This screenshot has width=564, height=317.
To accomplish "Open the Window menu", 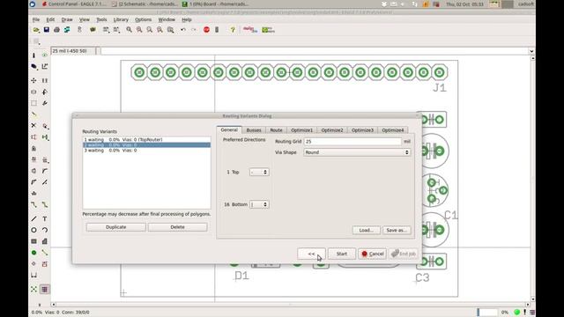I will click(167, 19).
